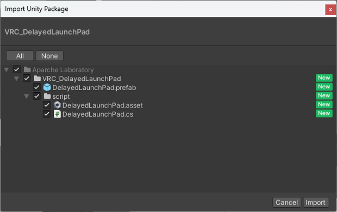Click the All selection button
Image resolution: width=337 pixels, height=212 pixels.
[x=20, y=56]
